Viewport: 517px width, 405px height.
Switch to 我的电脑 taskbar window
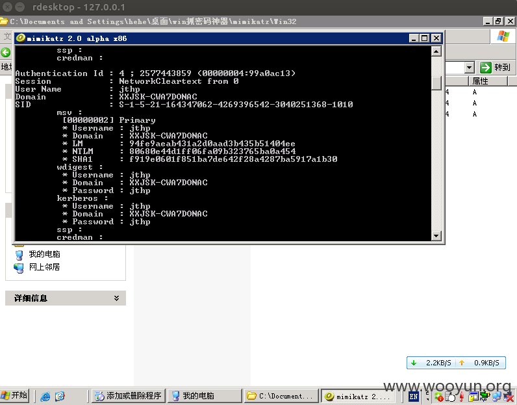tap(205, 395)
